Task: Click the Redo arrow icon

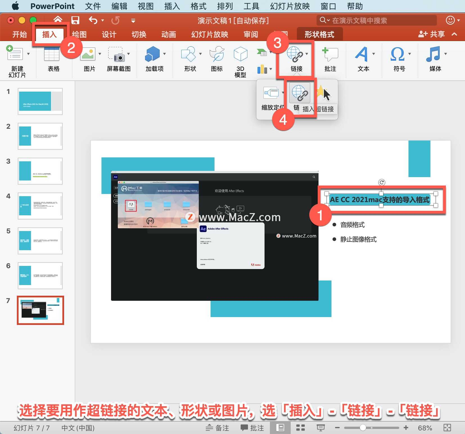Action: click(116, 20)
